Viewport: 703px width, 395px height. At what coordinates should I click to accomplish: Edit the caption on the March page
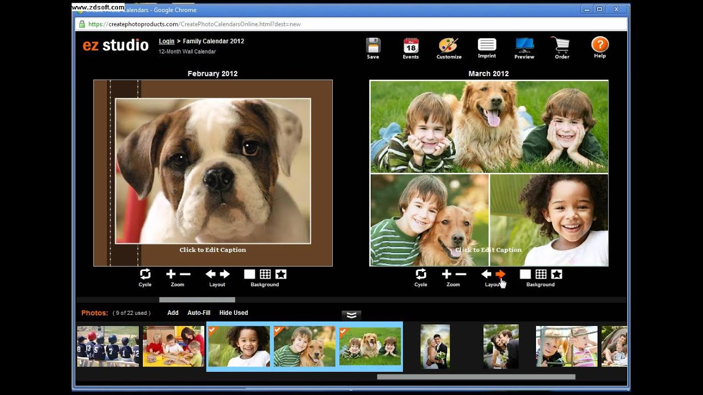click(x=488, y=250)
